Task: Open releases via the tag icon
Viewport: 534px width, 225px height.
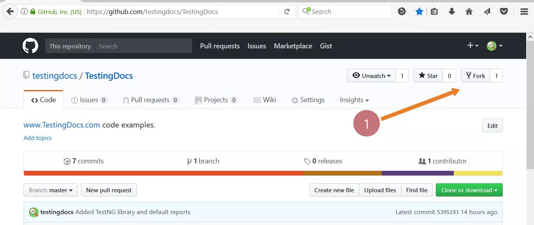Action: [x=308, y=161]
